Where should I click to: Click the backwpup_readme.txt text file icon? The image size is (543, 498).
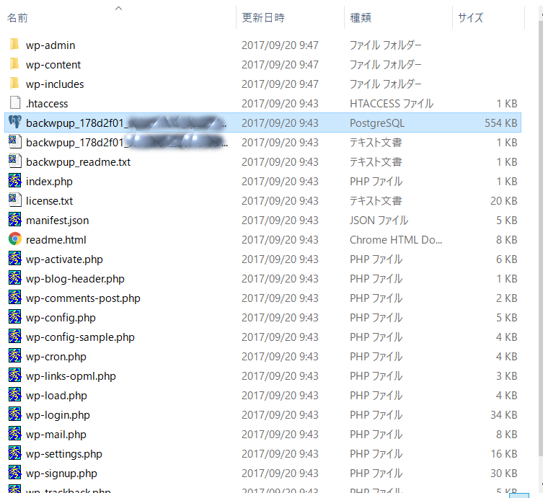pyautogui.click(x=15, y=162)
